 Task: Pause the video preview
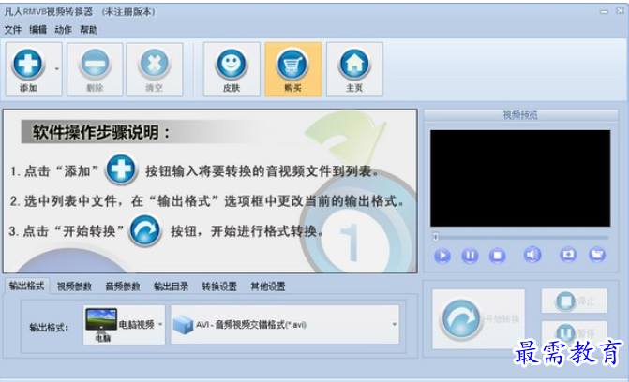(x=470, y=256)
